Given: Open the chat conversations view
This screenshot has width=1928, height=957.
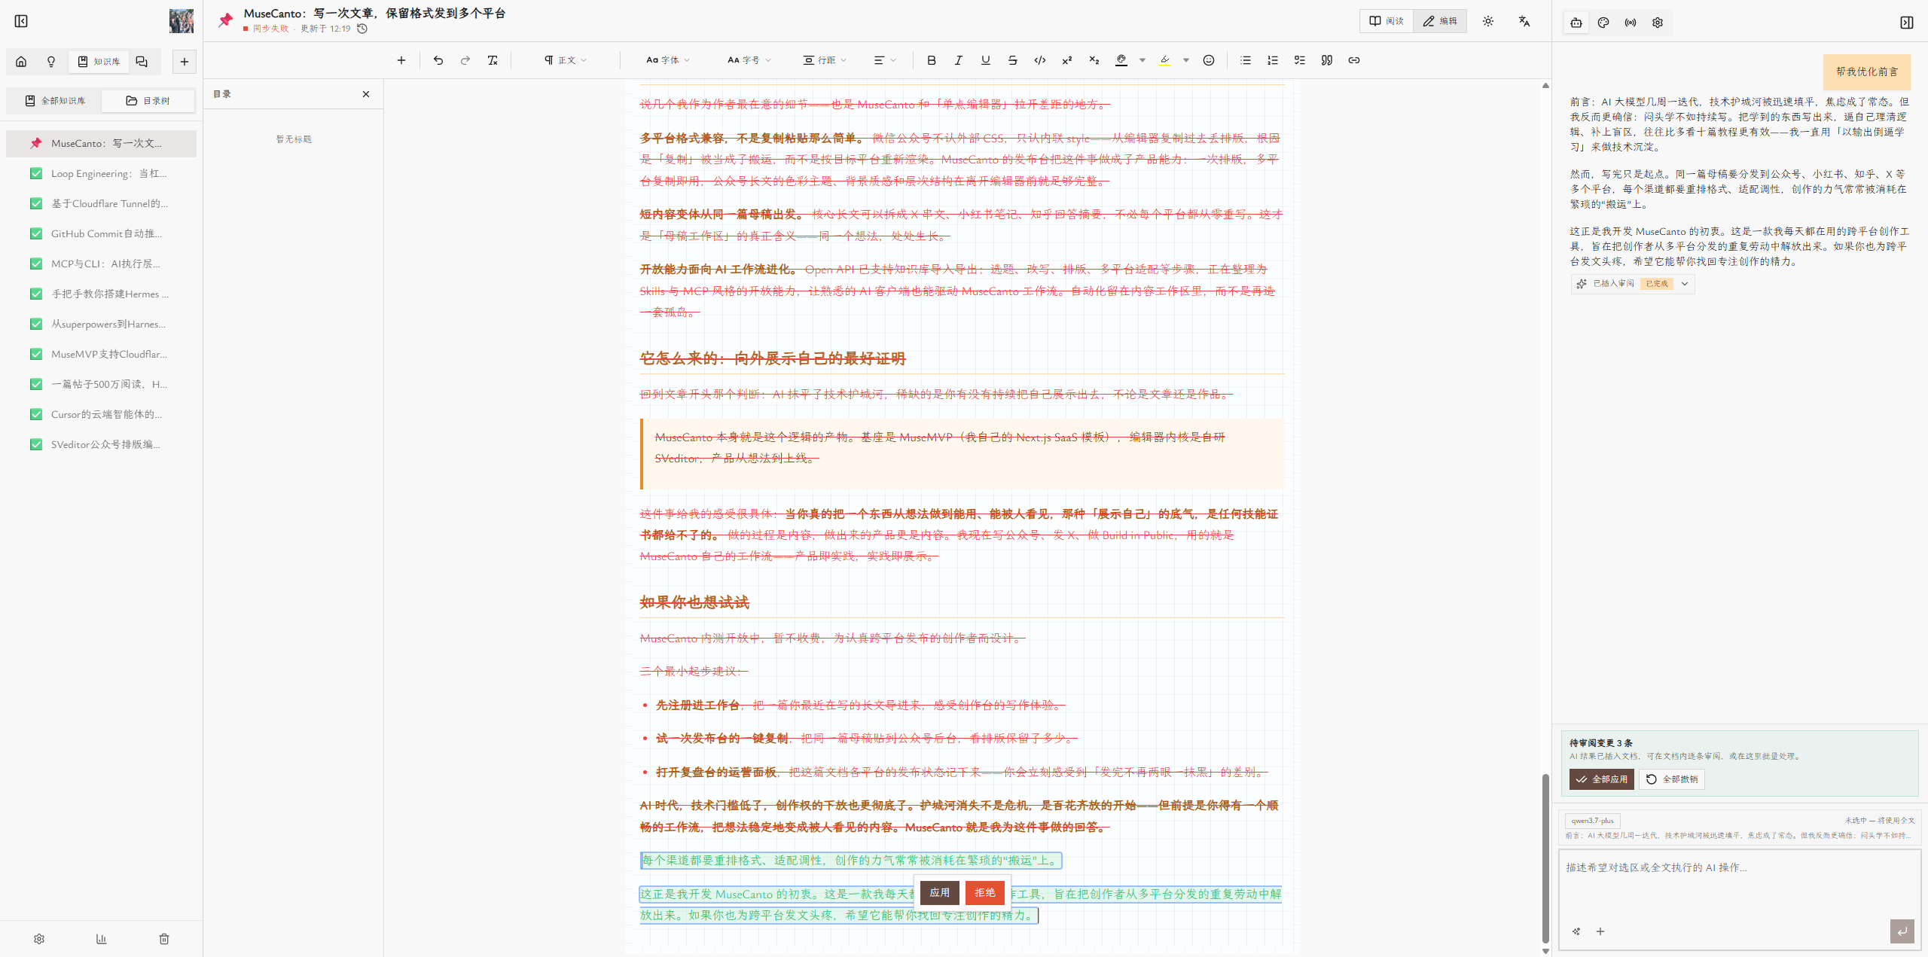Looking at the screenshot, I should (142, 62).
